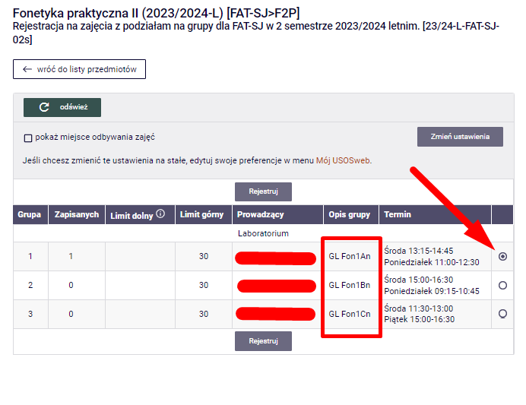Choose the GL Fon1Bn group radio button
Image resolution: width=526 pixels, height=405 pixels.
pyautogui.click(x=502, y=285)
